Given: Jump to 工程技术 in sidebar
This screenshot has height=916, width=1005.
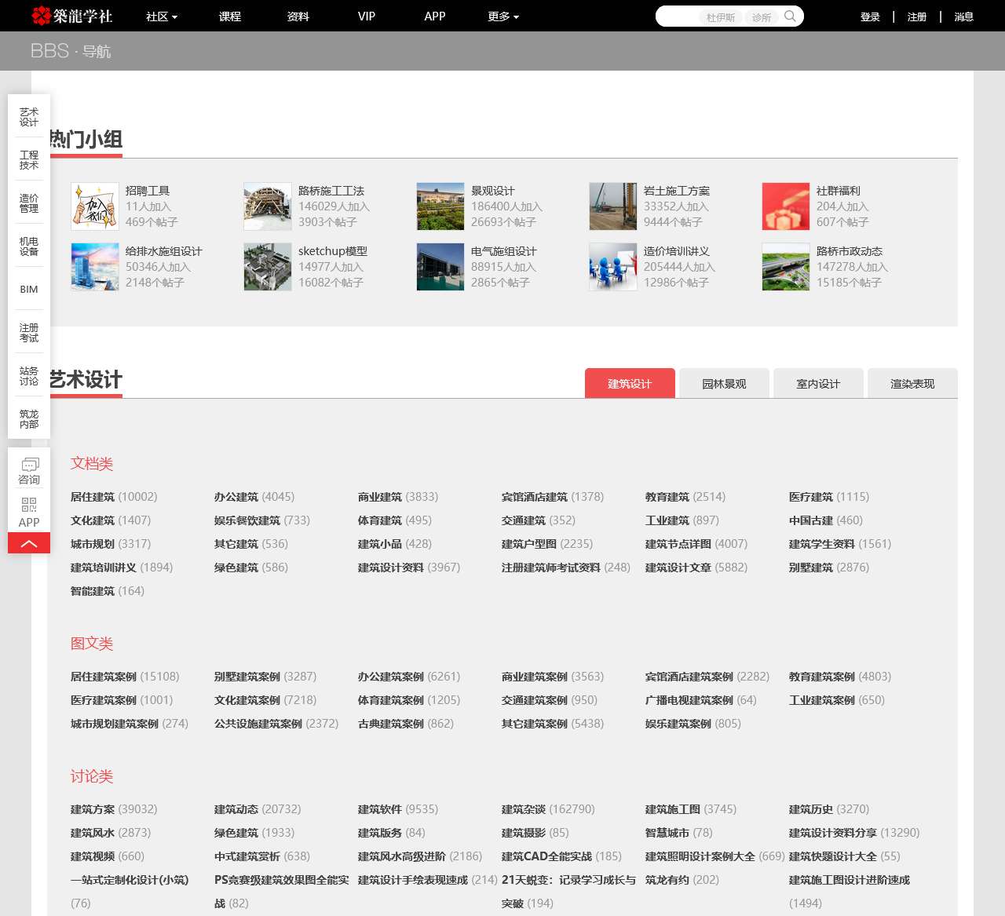Looking at the screenshot, I should pyautogui.click(x=29, y=160).
